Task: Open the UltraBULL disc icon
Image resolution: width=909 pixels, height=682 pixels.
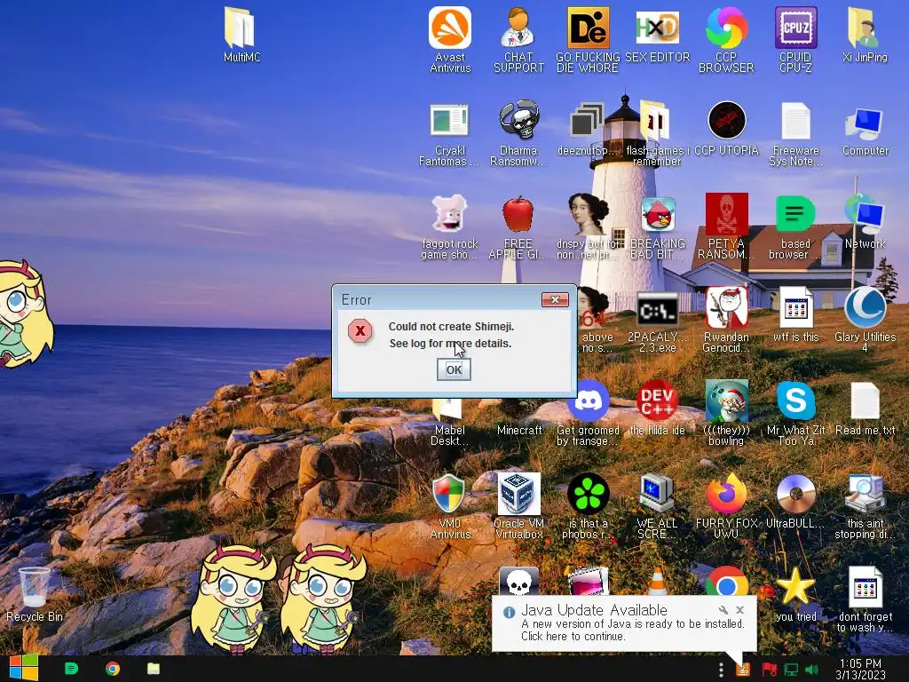Action: (x=795, y=503)
